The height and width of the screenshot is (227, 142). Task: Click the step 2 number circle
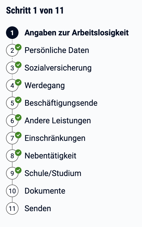12,50
